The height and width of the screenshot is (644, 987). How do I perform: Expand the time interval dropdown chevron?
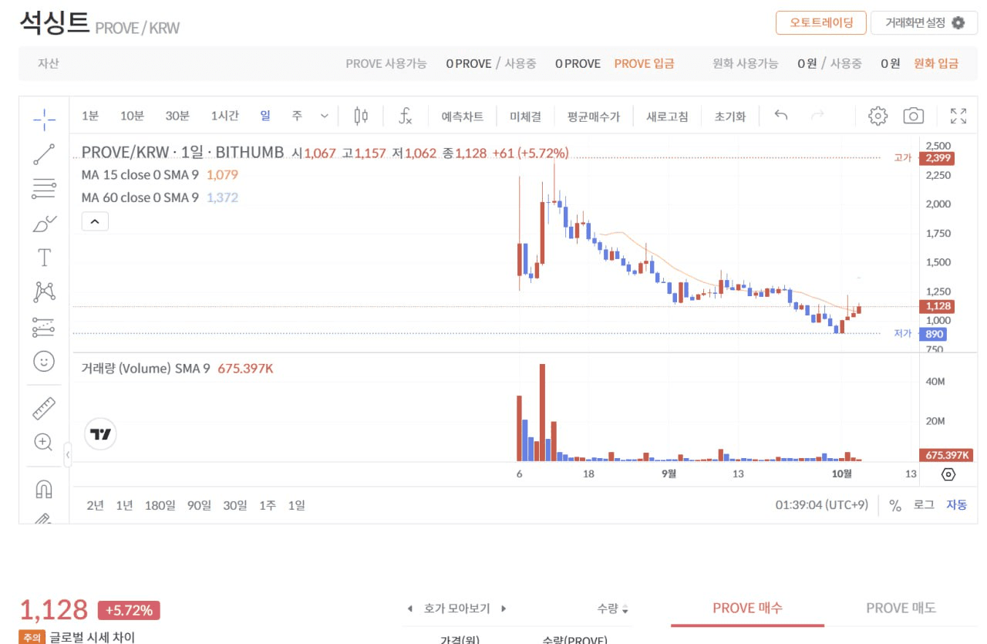[324, 116]
